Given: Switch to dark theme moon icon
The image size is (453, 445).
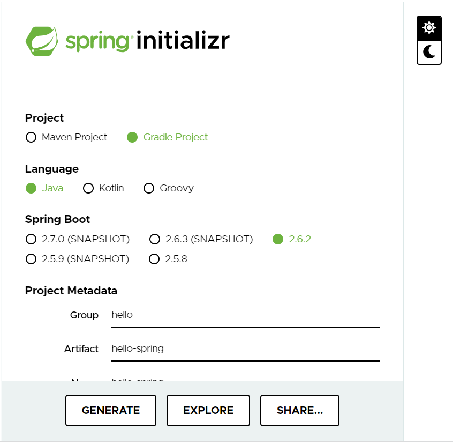Looking at the screenshot, I should pyautogui.click(x=429, y=52).
